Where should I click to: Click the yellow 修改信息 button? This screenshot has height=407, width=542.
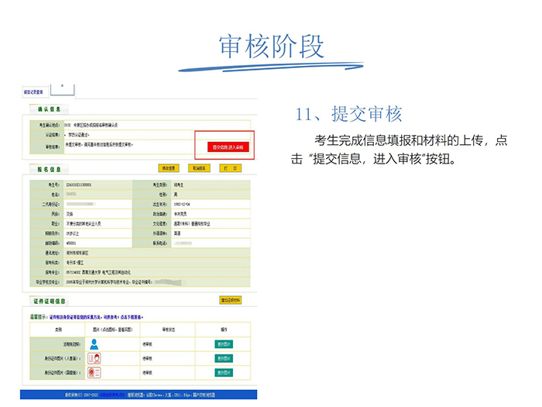point(168,167)
